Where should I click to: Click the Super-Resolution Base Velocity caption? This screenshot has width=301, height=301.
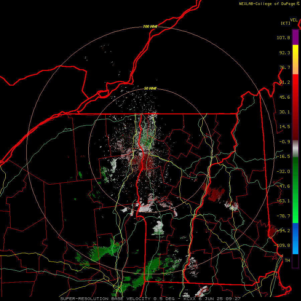coord(150,299)
